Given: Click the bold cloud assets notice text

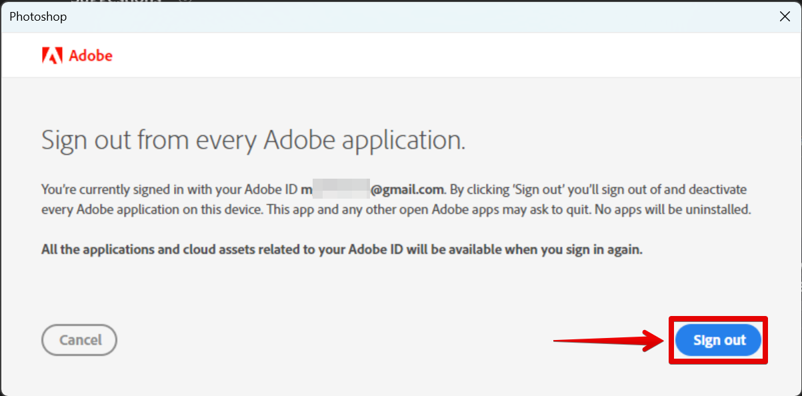Looking at the screenshot, I should coord(341,250).
